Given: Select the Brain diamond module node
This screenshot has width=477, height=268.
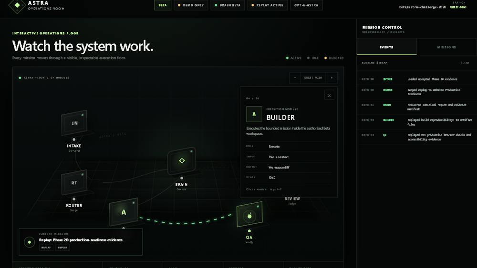Looking at the screenshot, I should click(182, 160).
